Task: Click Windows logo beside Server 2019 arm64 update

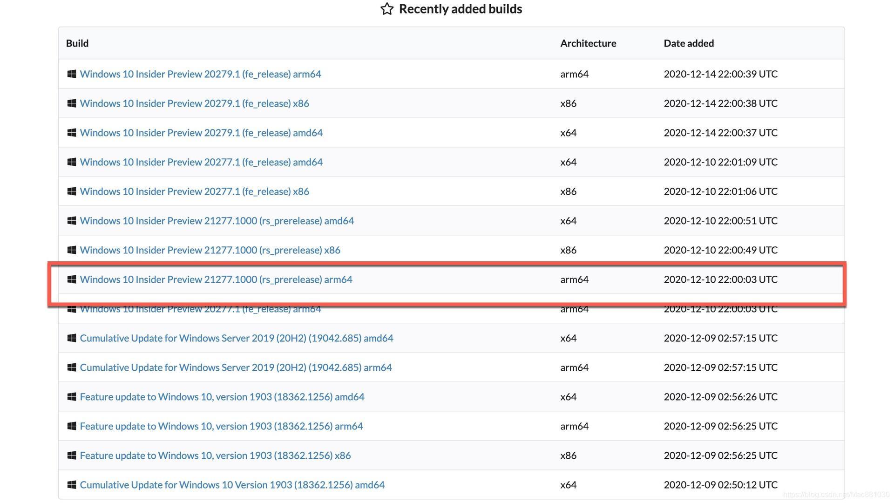Action: [x=72, y=367]
